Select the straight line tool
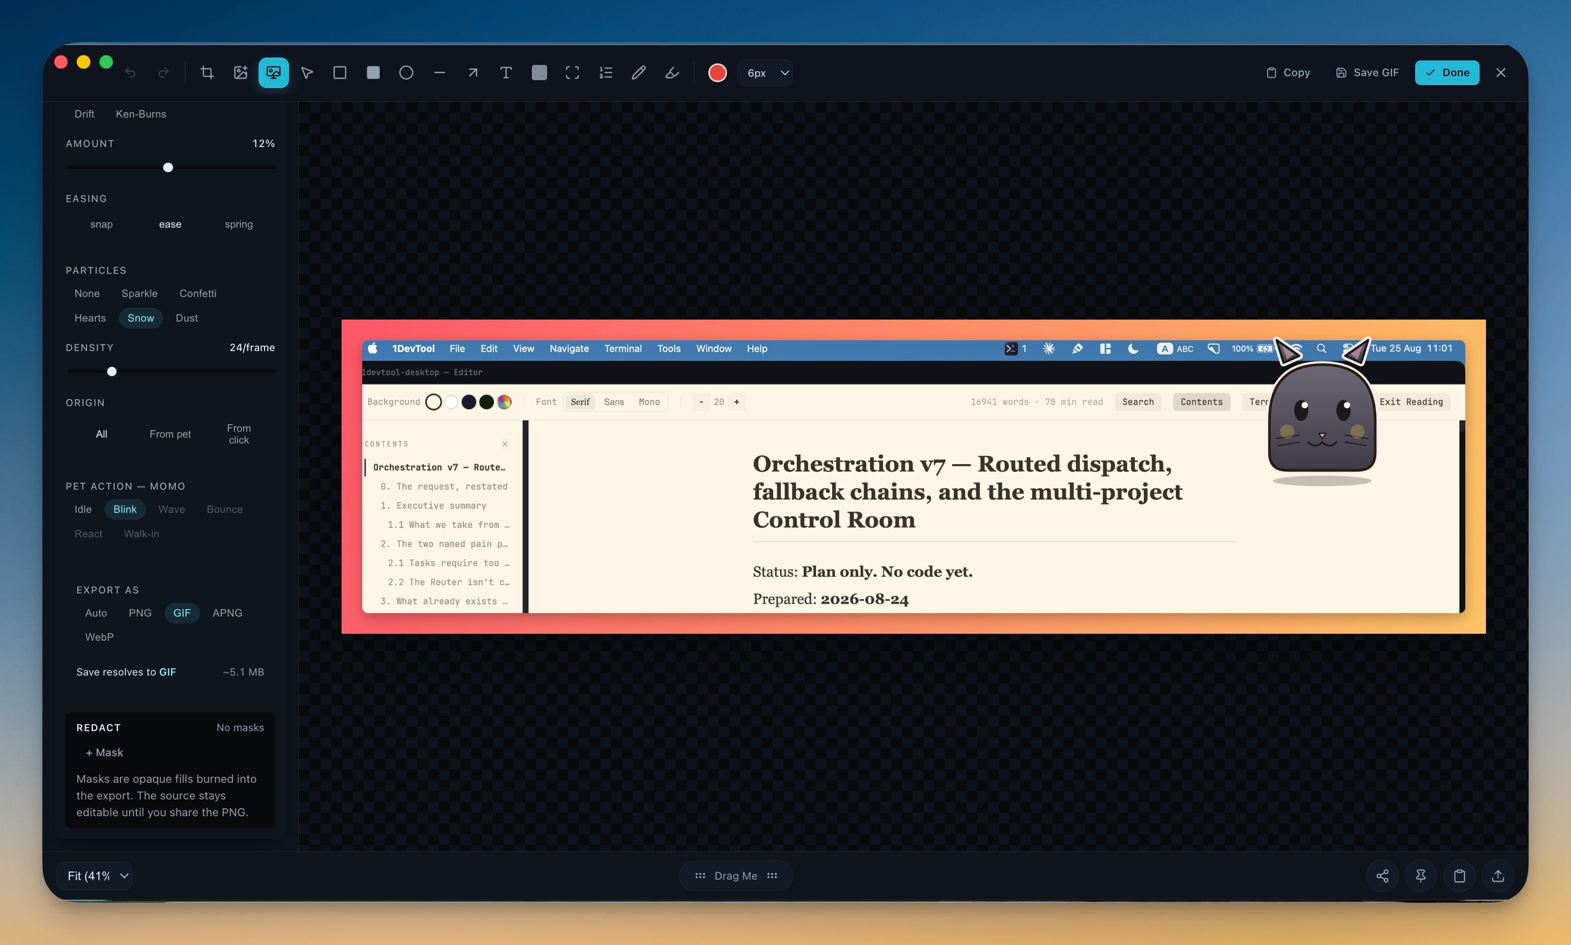 439,73
